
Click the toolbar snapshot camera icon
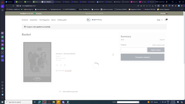pos(141,6)
